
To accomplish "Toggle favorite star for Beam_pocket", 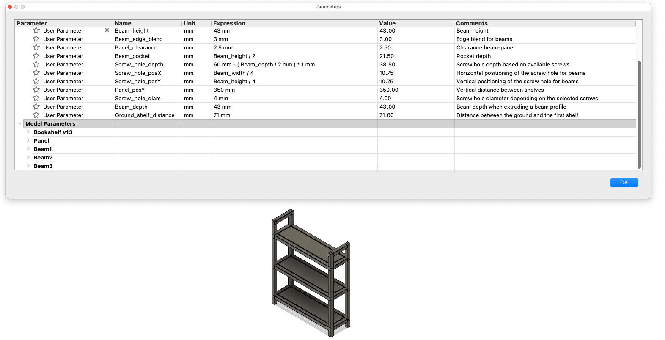I will pyautogui.click(x=36, y=56).
